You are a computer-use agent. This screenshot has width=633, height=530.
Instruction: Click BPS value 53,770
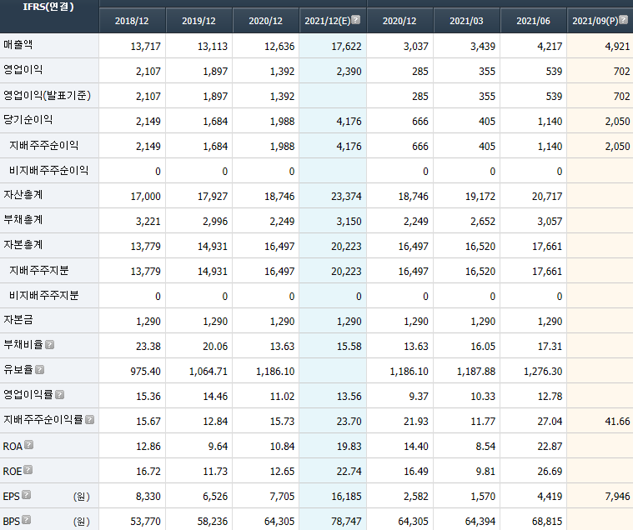[145, 522]
